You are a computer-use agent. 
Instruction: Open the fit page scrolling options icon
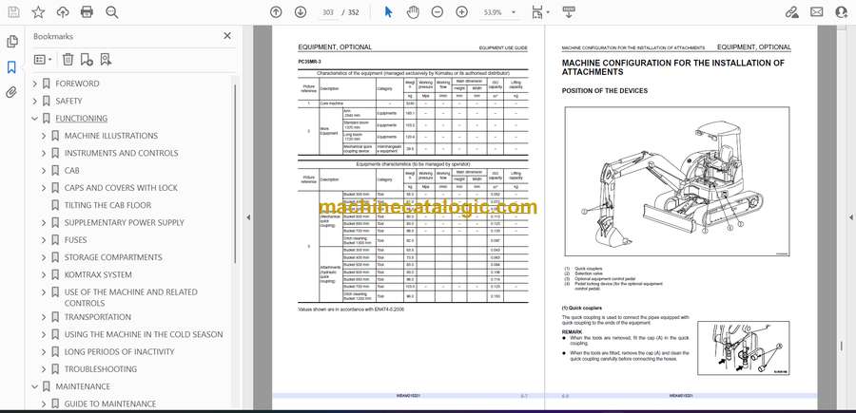540,12
